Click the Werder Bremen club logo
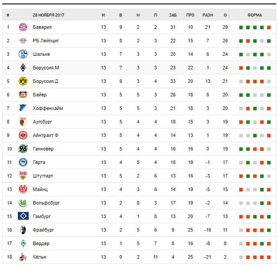The width and height of the screenshot is (278, 266). 23,243
